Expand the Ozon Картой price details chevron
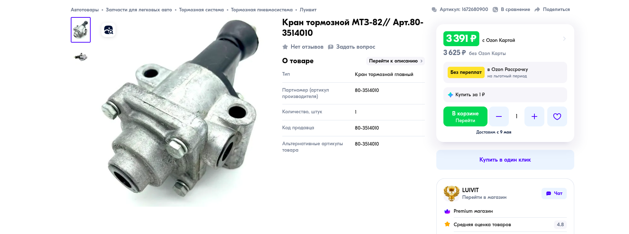629x234 pixels. [x=564, y=39]
